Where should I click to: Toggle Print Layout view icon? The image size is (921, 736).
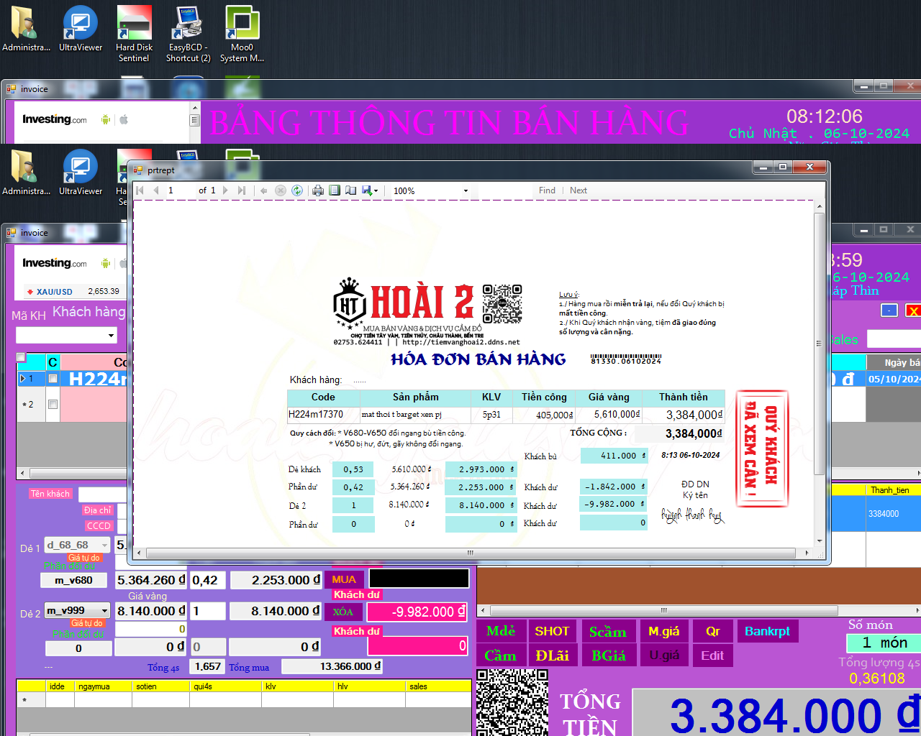coord(335,190)
